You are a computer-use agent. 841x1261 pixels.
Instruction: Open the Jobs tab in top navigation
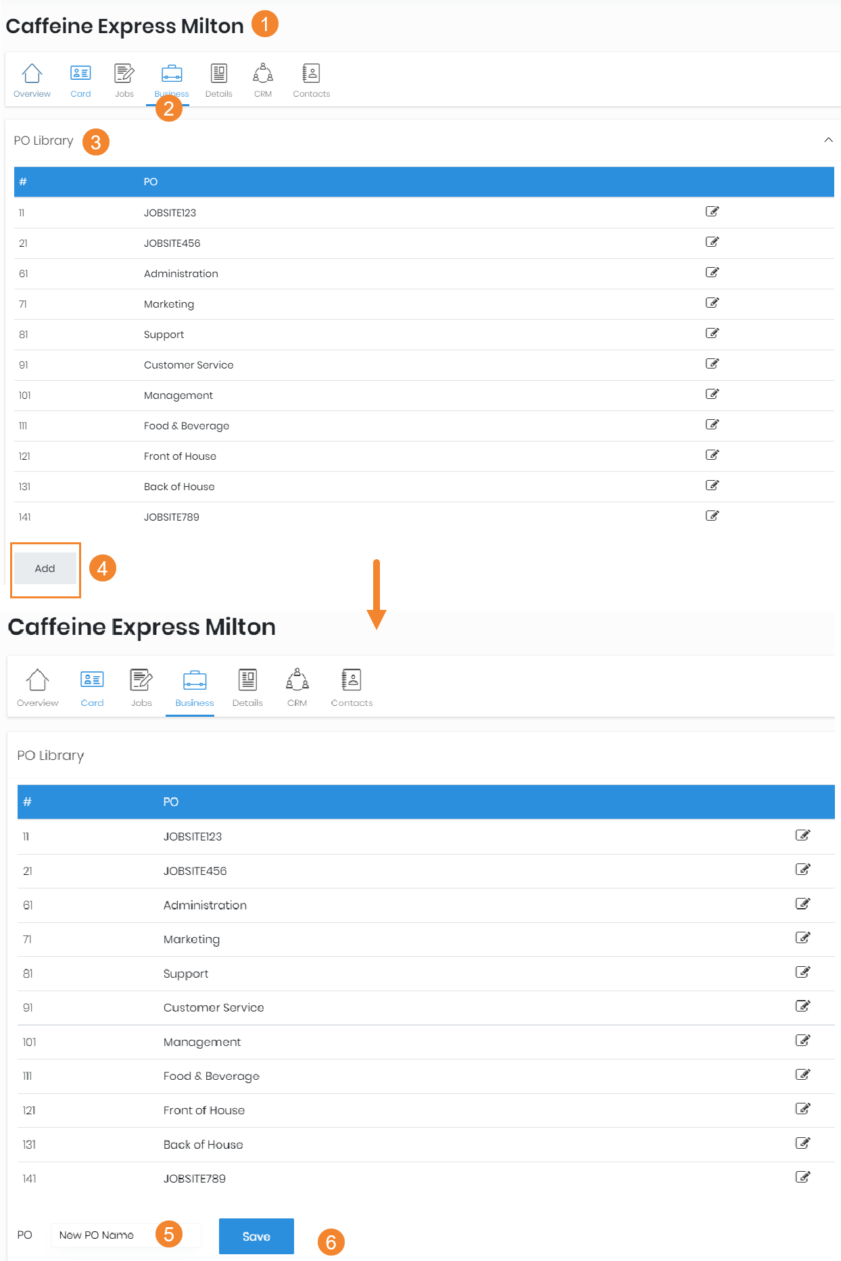(124, 80)
